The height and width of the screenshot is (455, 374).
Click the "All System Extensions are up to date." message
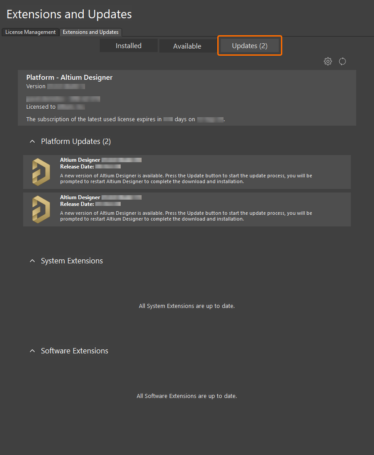click(x=187, y=306)
